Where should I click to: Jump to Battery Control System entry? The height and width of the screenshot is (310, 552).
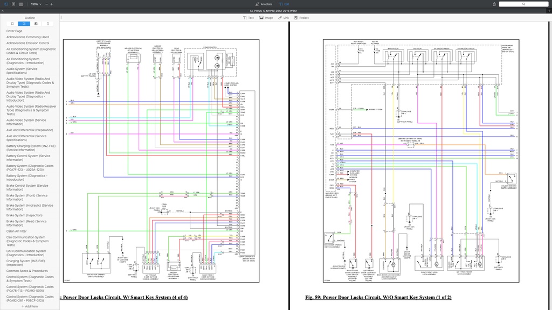pyautogui.click(x=28, y=158)
